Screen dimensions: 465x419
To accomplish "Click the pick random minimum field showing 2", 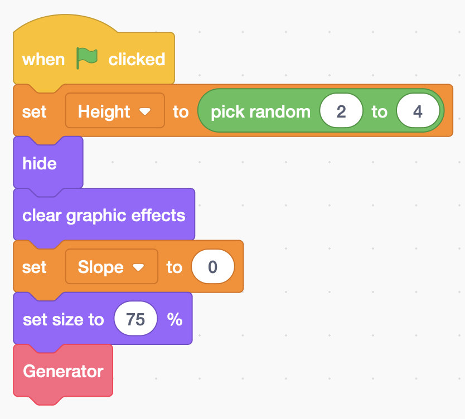I will [341, 112].
